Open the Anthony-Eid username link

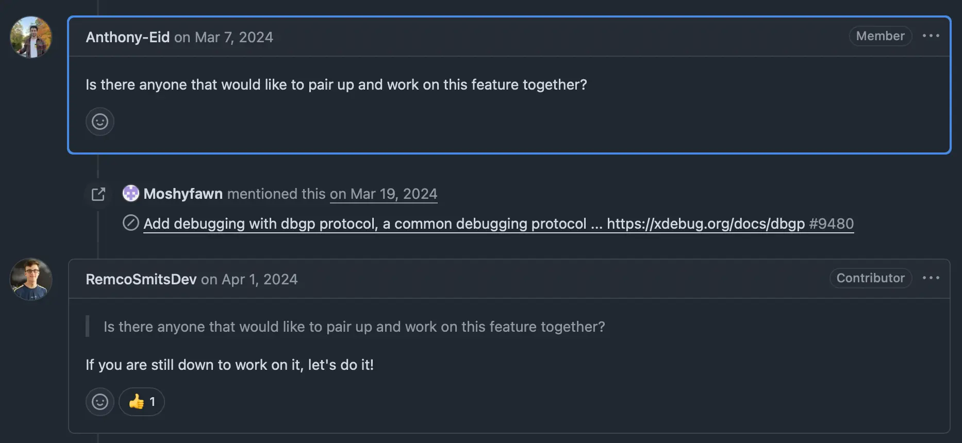point(127,37)
